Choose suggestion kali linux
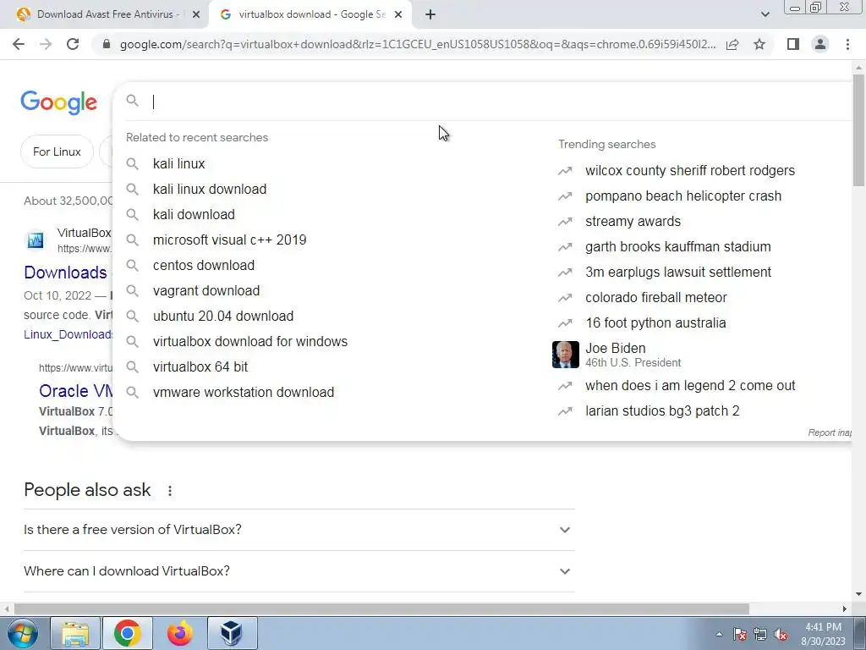Screen dimensions: 866x650 point(179,163)
